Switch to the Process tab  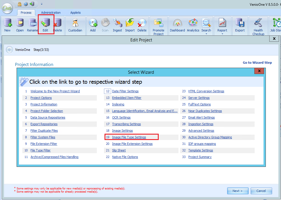click(26, 13)
